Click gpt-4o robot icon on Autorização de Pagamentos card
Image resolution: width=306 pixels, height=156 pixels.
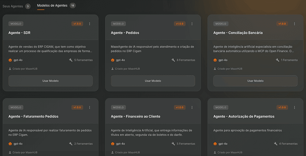[215, 144]
